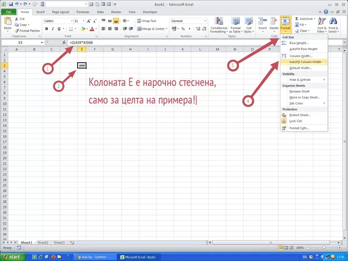Adjust the zoom slider in status bar
Screen dimensions: 348x261
(324, 248)
